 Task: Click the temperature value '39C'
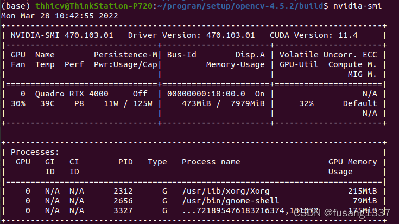47,103
